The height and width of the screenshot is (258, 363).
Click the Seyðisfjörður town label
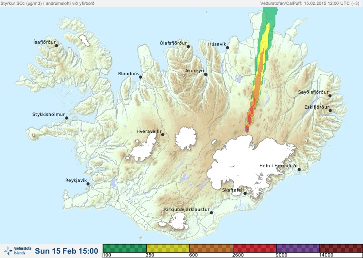pos(313,92)
